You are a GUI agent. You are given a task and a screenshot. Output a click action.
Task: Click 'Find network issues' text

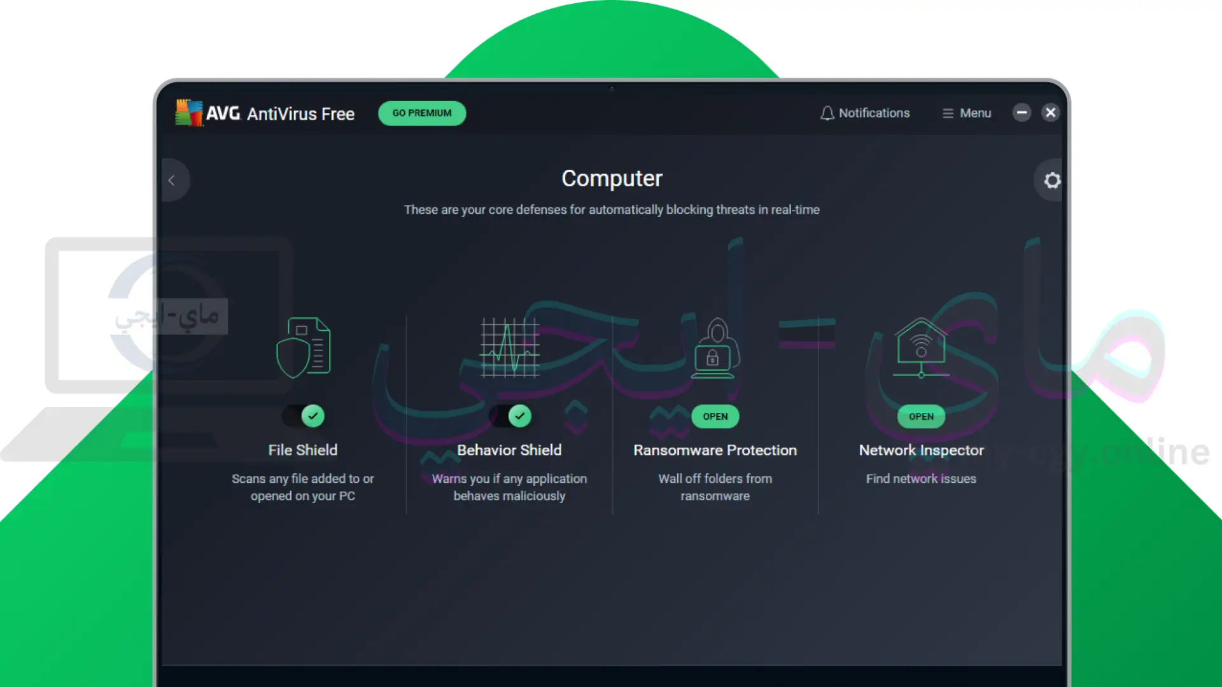click(921, 479)
